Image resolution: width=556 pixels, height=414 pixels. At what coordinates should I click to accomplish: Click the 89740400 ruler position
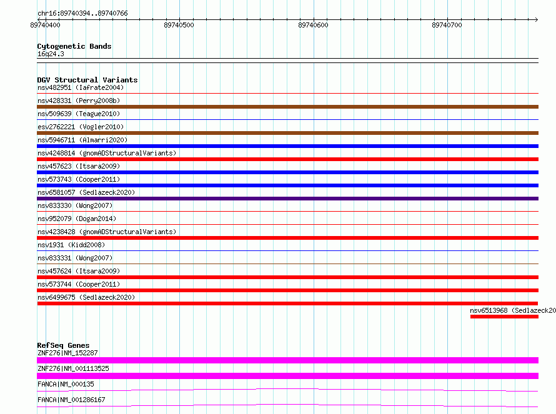tap(46, 25)
